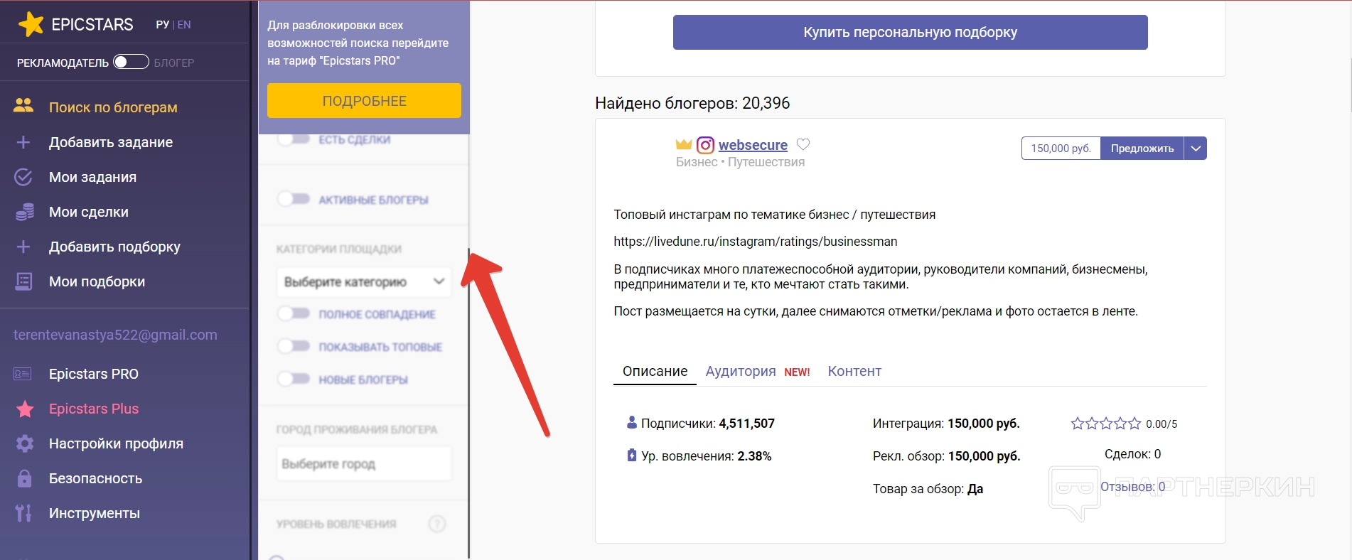1352x560 pixels.
Task: Open the platform category dropdown
Action: click(x=363, y=281)
